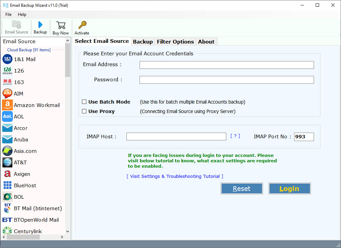Select the BlueHost grid icon
The height and width of the screenshot is (248, 341).
click(x=7, y=185)
